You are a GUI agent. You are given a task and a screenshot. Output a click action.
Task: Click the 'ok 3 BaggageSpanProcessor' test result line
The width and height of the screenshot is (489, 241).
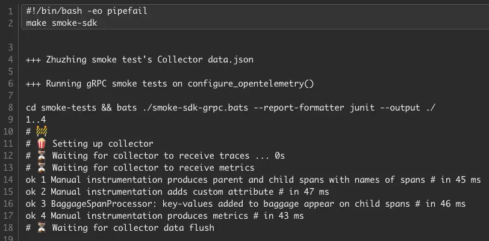tap(246, 204)
